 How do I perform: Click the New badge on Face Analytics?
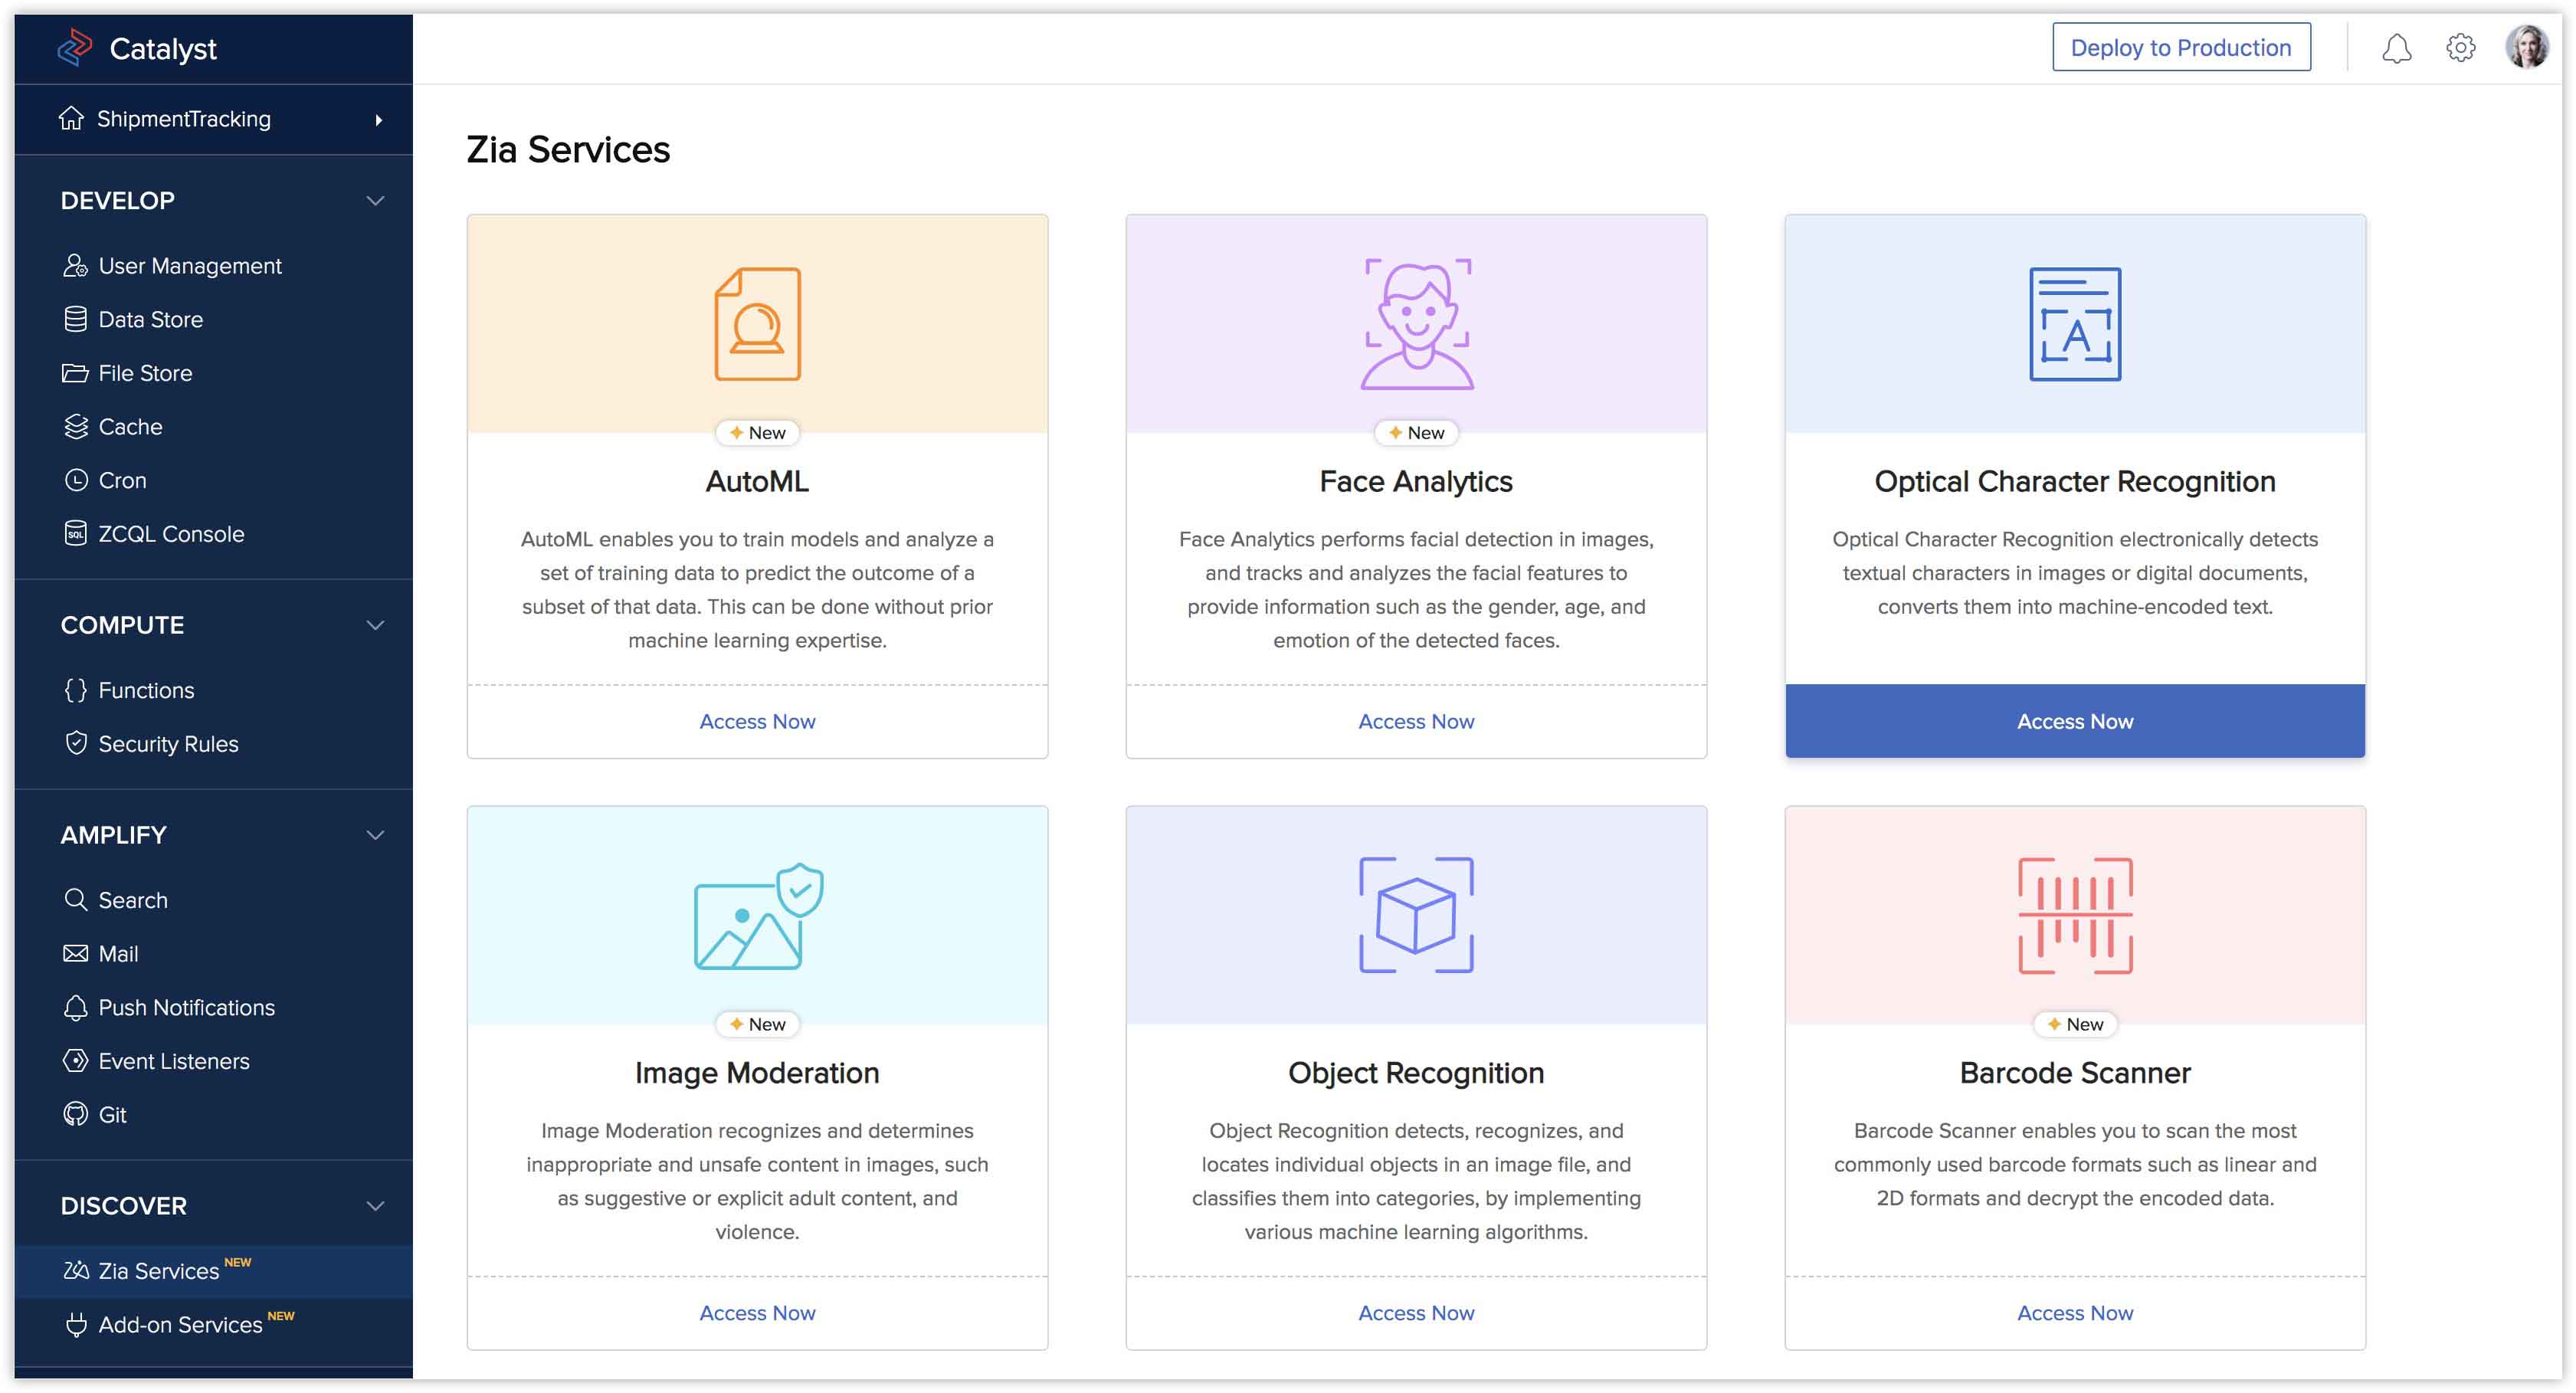click(1416, 432)
